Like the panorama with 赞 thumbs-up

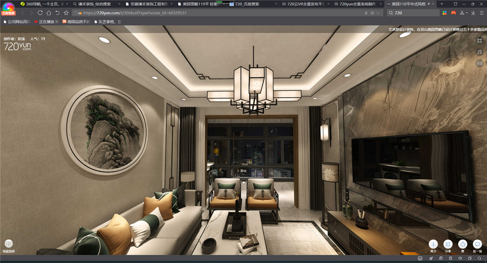click(x=463, y=244)
